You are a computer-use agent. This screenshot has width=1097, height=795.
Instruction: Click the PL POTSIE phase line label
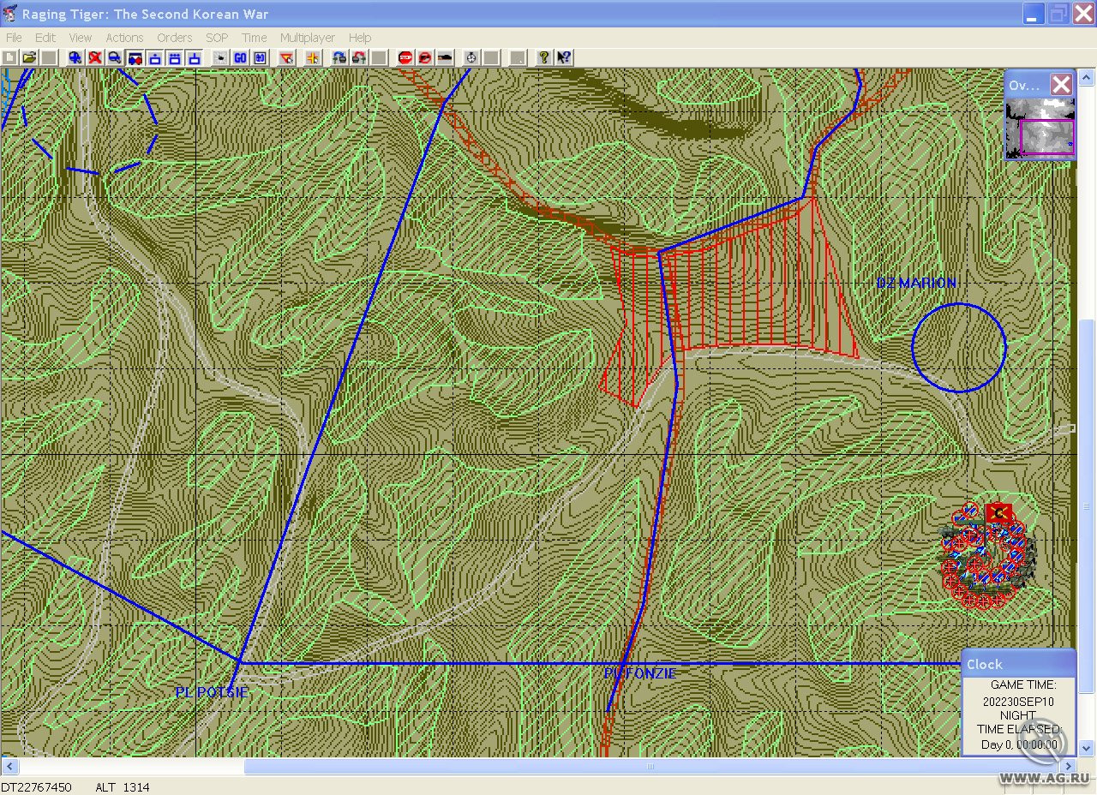[212, 692]
